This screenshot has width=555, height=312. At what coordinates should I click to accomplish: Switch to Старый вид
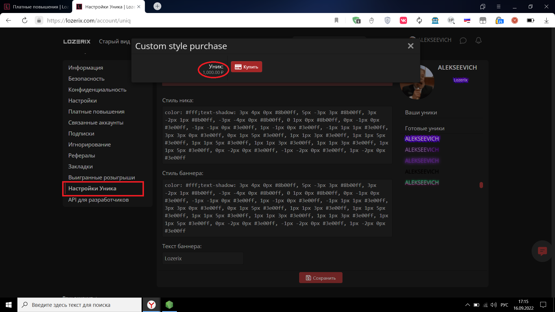pos(114,41)
